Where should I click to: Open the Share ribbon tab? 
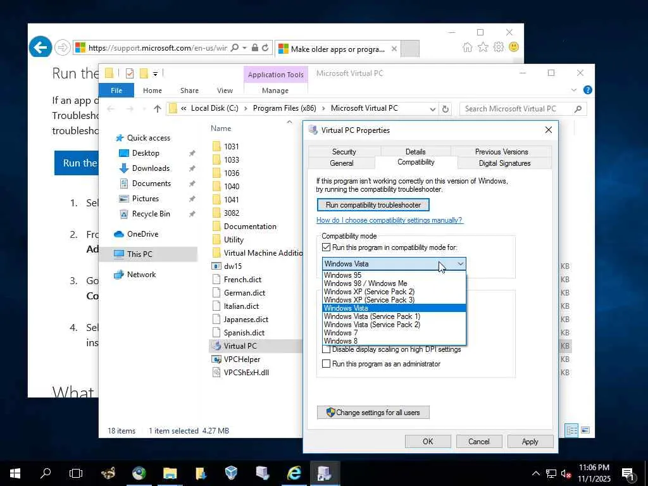pyautogui.click(x=189, y=90)
